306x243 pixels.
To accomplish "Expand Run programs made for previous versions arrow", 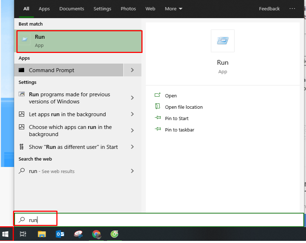I will (x=132, y=98).
